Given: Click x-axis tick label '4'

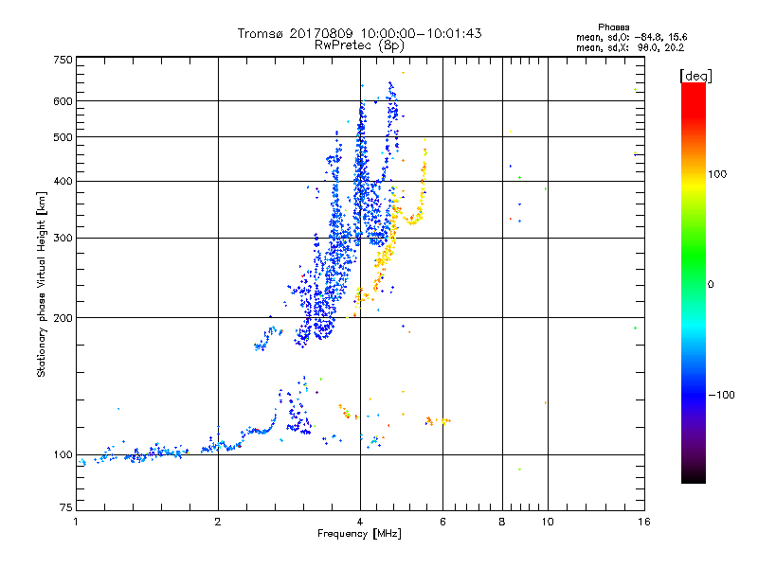Looking at the screenshot, I should coord(360,522).
